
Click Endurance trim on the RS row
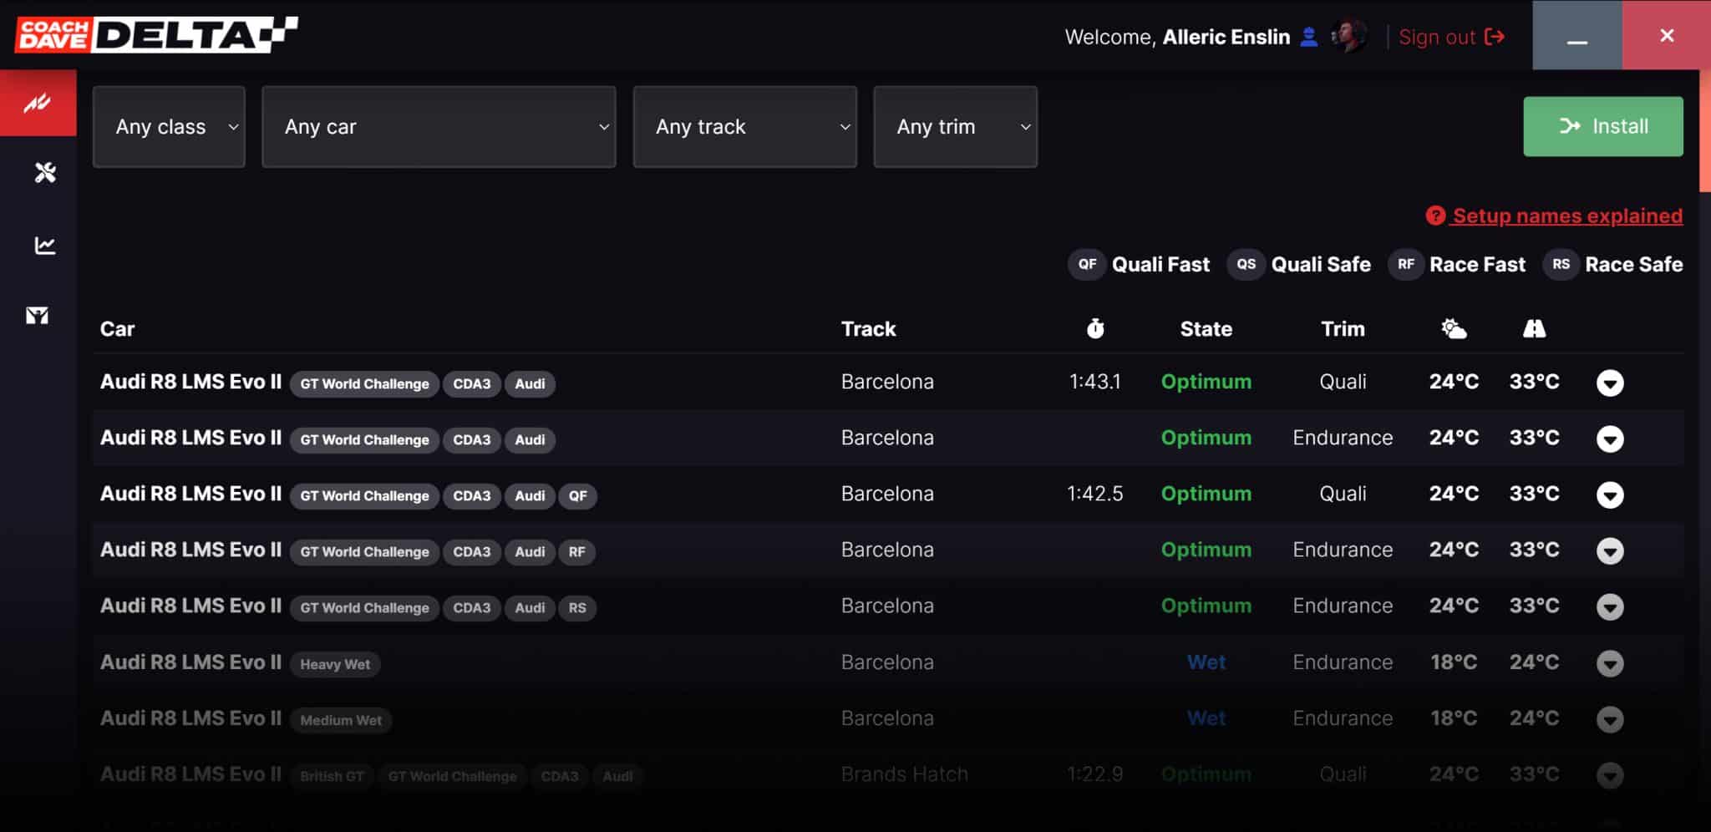(1343, 606)
